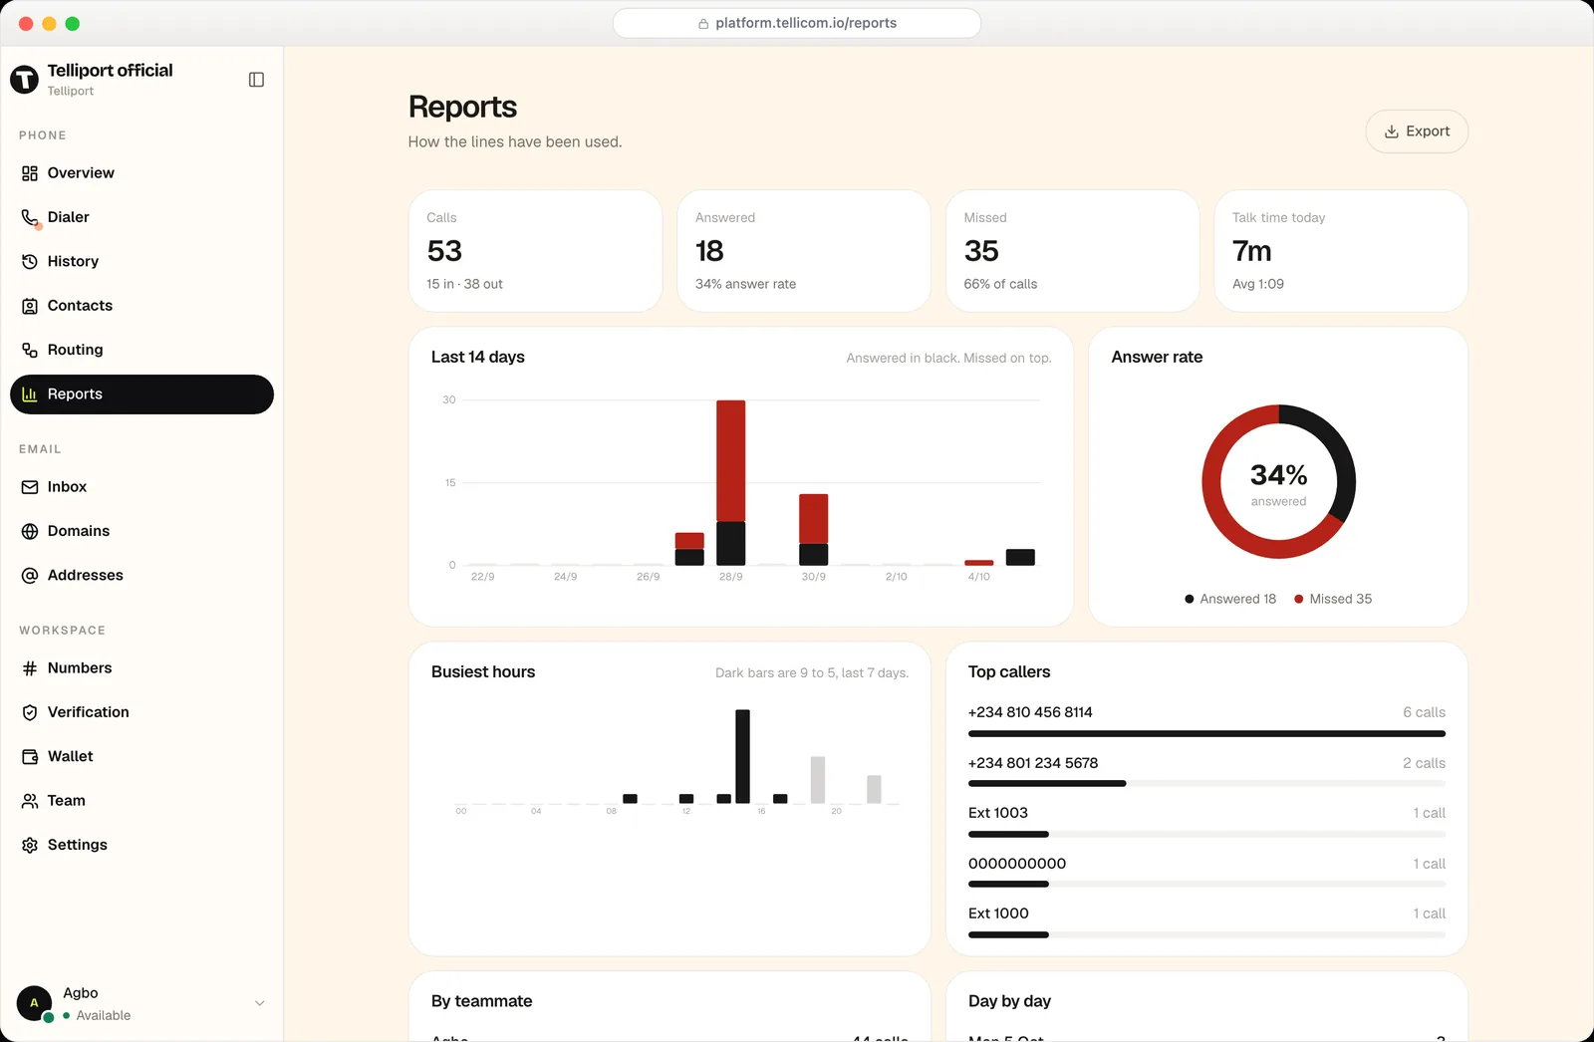Click the 34% answer rate donut
This screenshot has width=1594, height=1042.
click(1278, 482)
